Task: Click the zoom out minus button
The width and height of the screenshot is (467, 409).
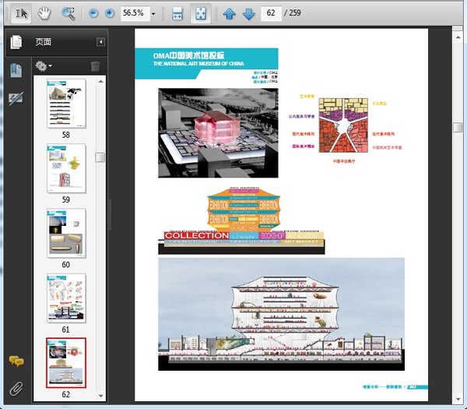Action: [x=93, y=14]
